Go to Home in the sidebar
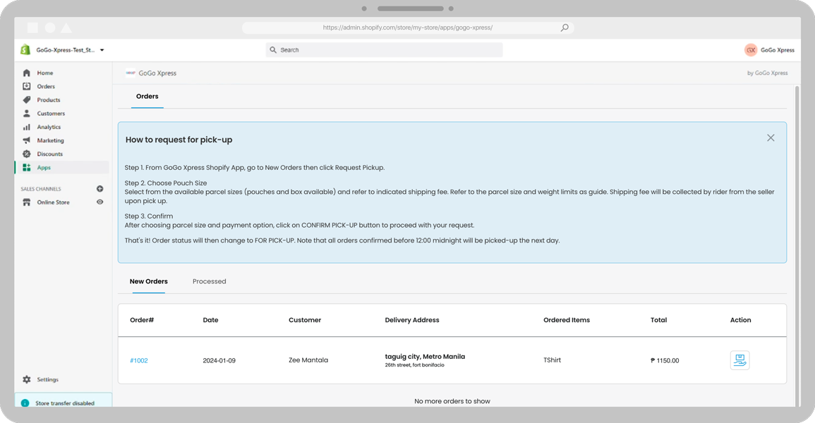This screenshot has height=423, width=815. pos(44,73)
